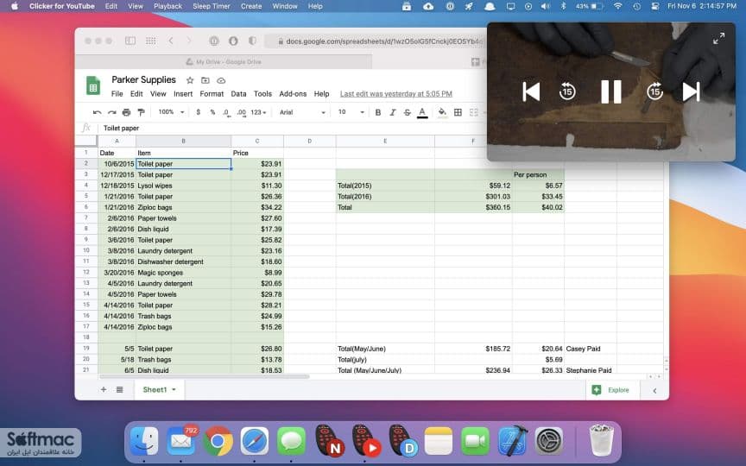This screenshot has width=746, height=466.
Task: Open the font size 10 dropdown
Action: tap(351, 113)
